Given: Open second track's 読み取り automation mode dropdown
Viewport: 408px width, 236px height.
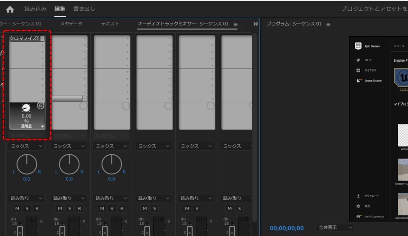Looking at the screenshot, I should click(68, 198).
